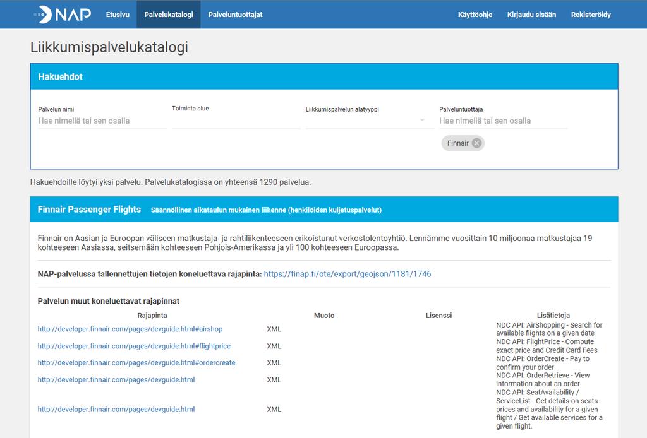Click 'Säännöllinen aikataulun mukainen liikenne' subtitle
The height and width of the screenshot is (438, 647).
click(x=266, y=210)
